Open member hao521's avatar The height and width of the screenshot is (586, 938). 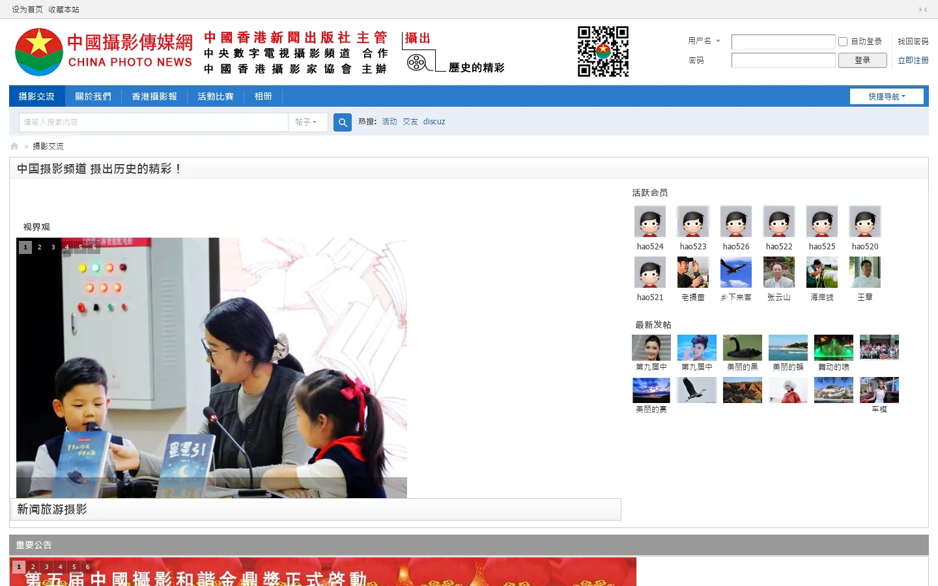tap(650, 272)
